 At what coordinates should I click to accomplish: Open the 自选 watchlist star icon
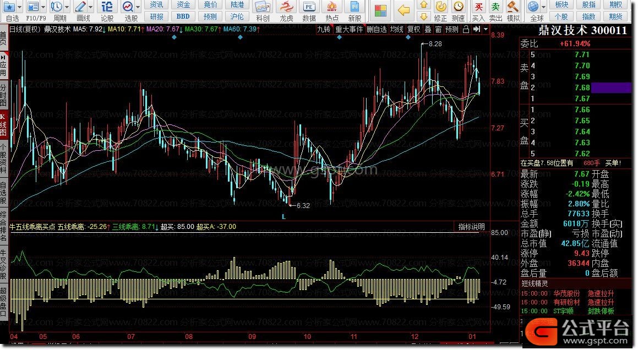coord(9,7)
